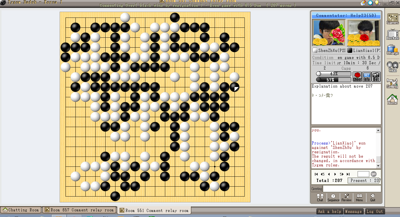This screenshot has height=217, width=400.
Task: Click the lightbulb help icon in title bar
Action: click(x=377, y=3)
